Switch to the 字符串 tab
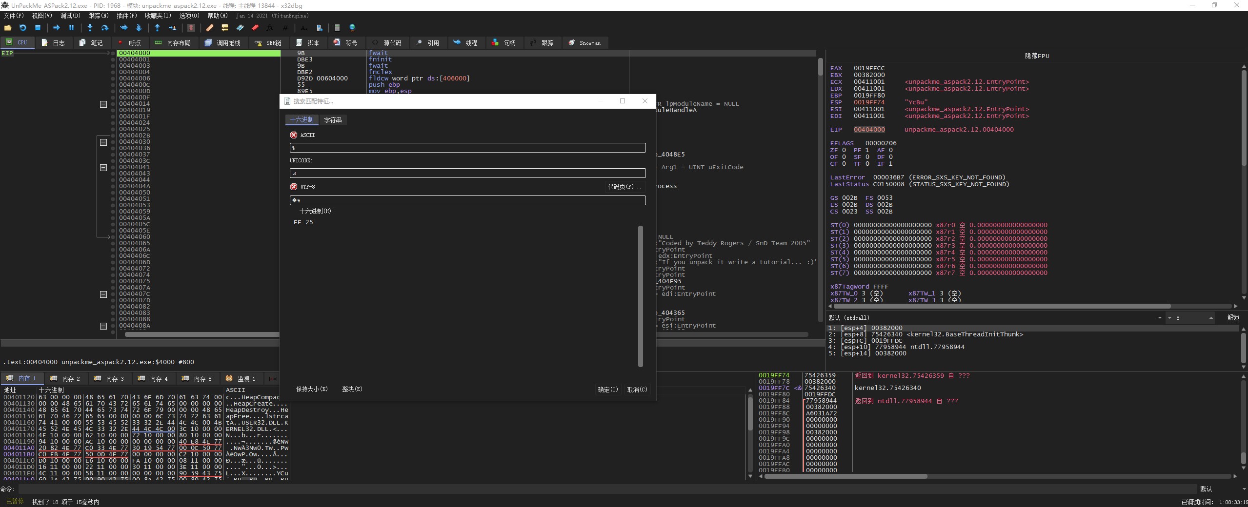The height and width of the screenshot is (507, 1248). [333, 120]
